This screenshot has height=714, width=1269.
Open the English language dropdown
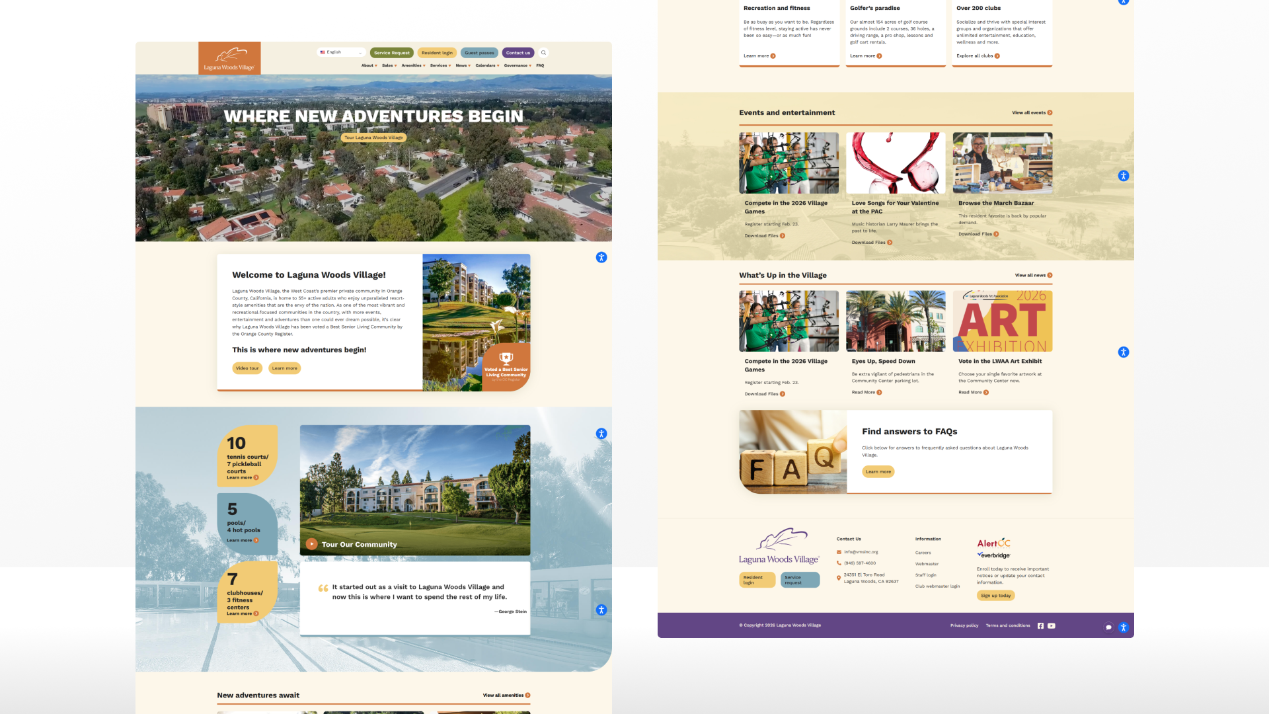[341, 53]
